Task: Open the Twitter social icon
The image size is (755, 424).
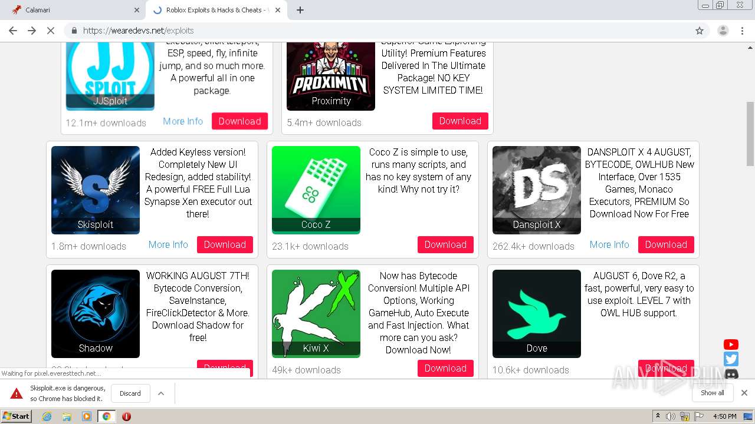Action: pos(731,359)
